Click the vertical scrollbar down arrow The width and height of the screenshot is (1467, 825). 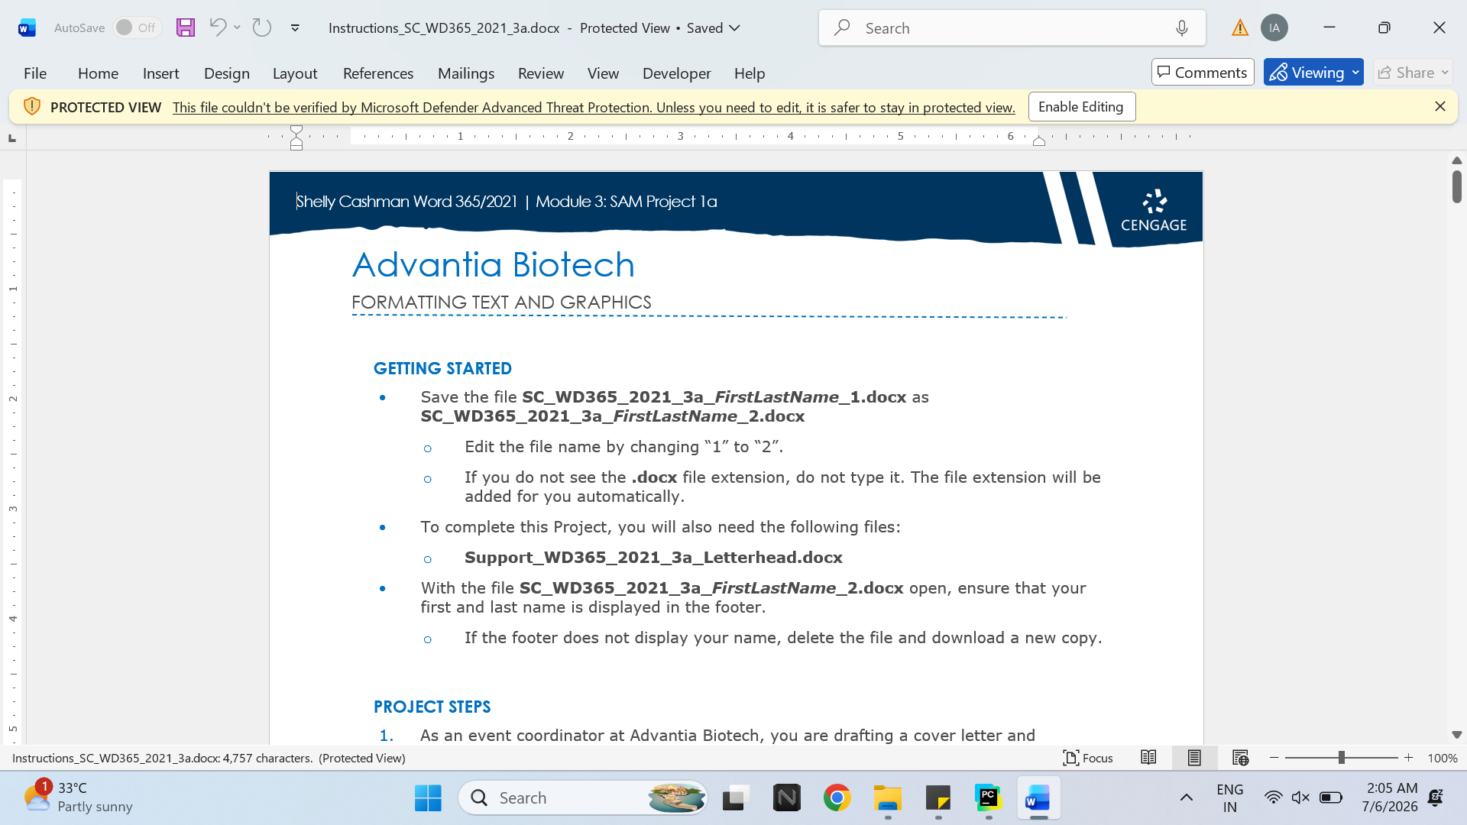[1456, 735]
